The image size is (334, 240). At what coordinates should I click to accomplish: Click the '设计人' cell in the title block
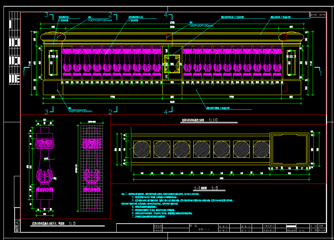coord(246,231)
